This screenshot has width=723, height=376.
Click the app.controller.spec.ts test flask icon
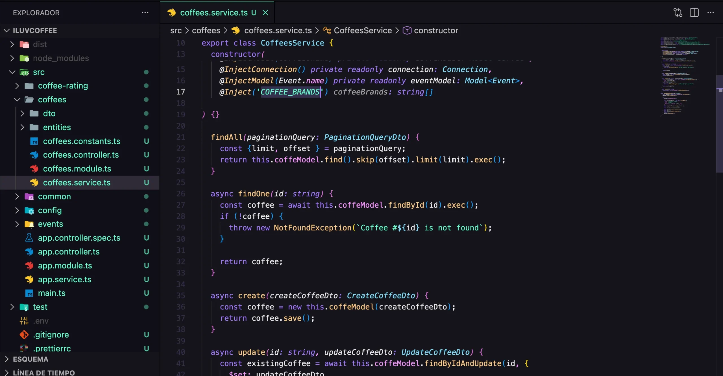pos(29,238)
